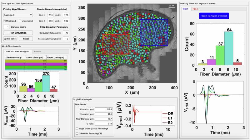Click the E1 entry in the plot legend
The width and height of the screenshot is (250, 140).
coord(168,118)
